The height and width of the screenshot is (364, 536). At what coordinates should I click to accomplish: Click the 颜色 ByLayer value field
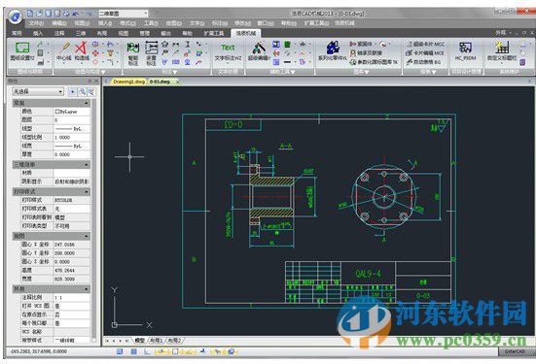click(72, 112)
